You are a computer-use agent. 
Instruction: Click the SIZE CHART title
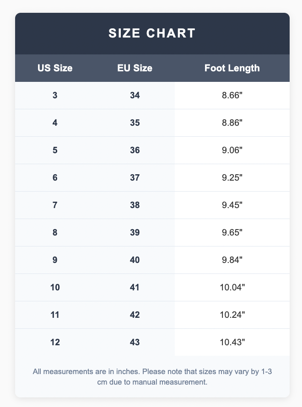click(x=152, y=33)
